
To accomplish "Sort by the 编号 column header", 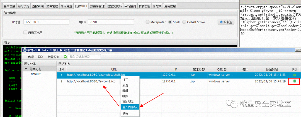I will (61, 69).
